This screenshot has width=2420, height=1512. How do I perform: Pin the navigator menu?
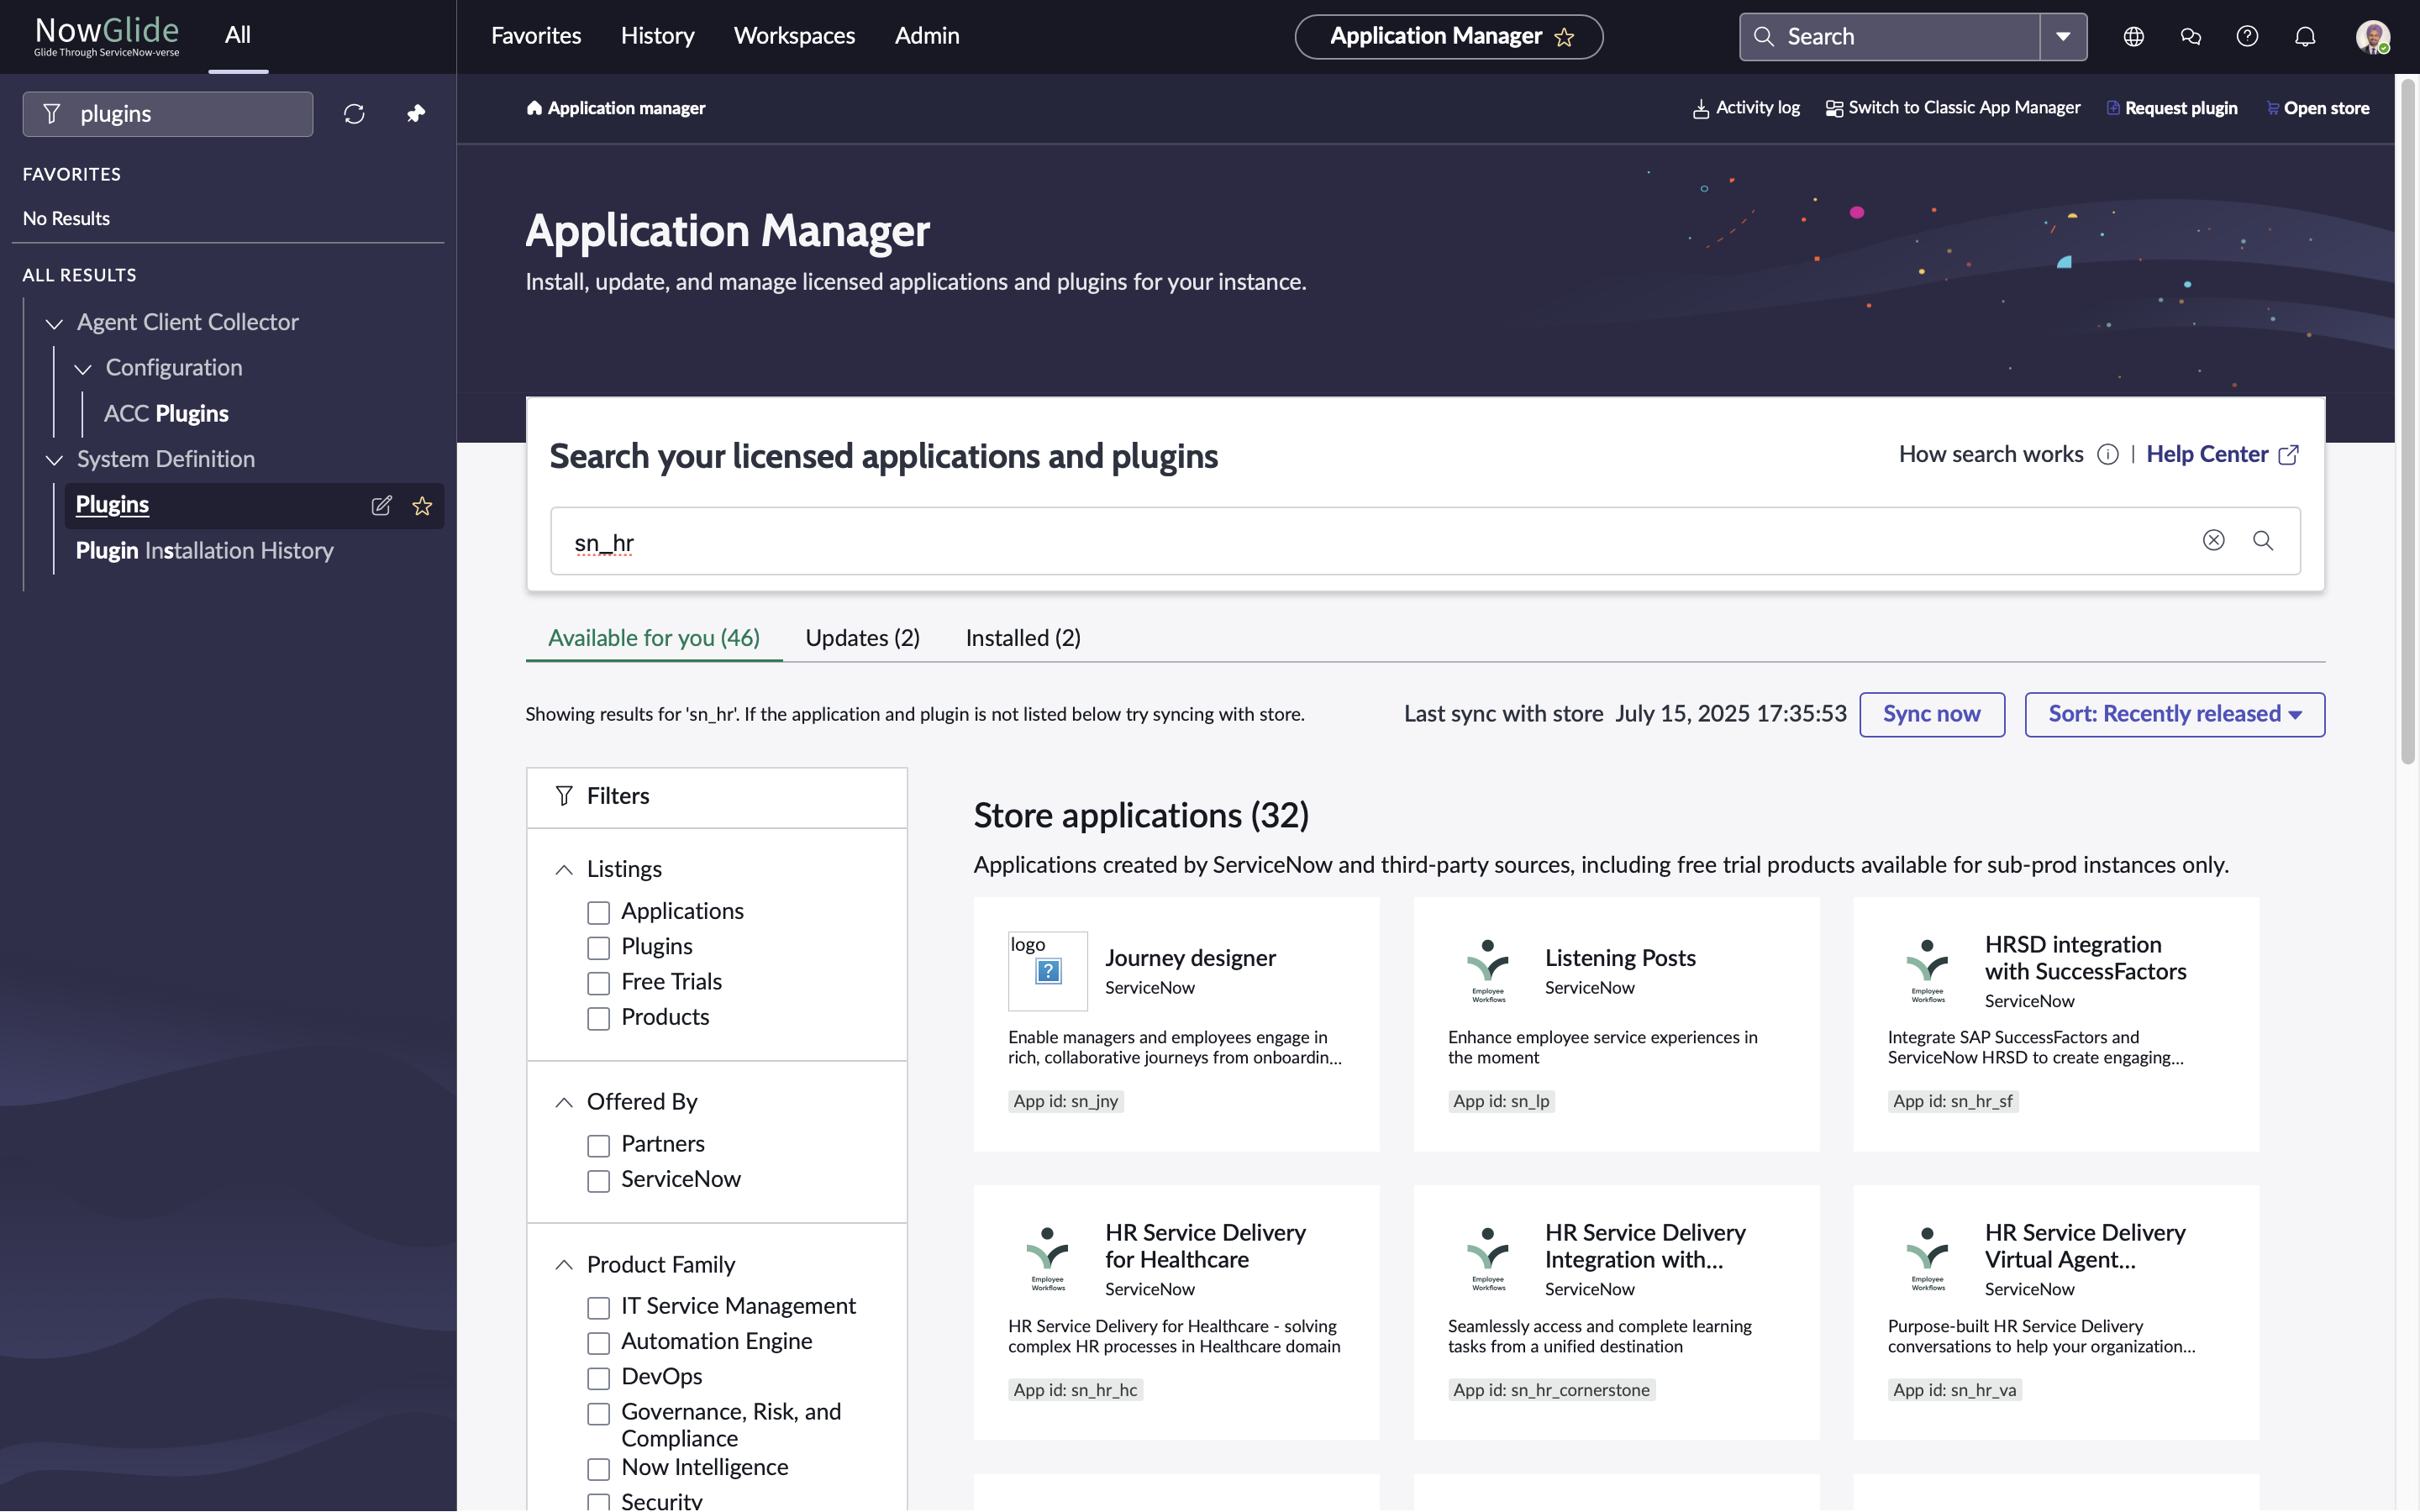tap(416, 114)
